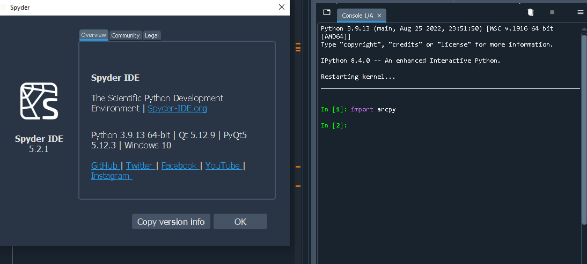Click the Spyder logo in the About dialog
This screenshot has height=264, width=587.
coord(39,101)
